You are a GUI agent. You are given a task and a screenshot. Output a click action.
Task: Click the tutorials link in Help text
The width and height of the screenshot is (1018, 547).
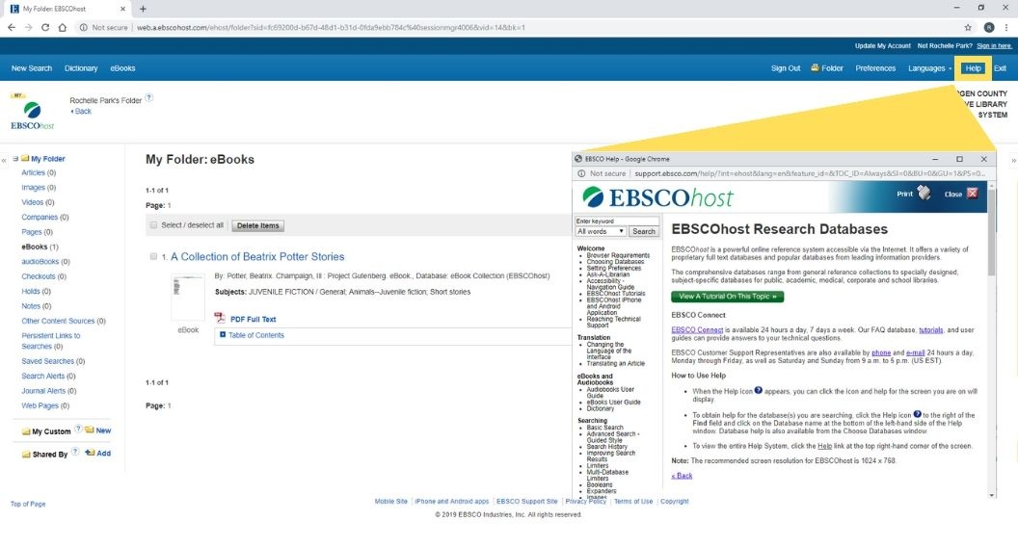click(x=930, y=329)
